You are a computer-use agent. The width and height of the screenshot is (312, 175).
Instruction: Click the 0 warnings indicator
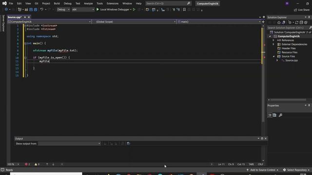[x=37, y=164]
